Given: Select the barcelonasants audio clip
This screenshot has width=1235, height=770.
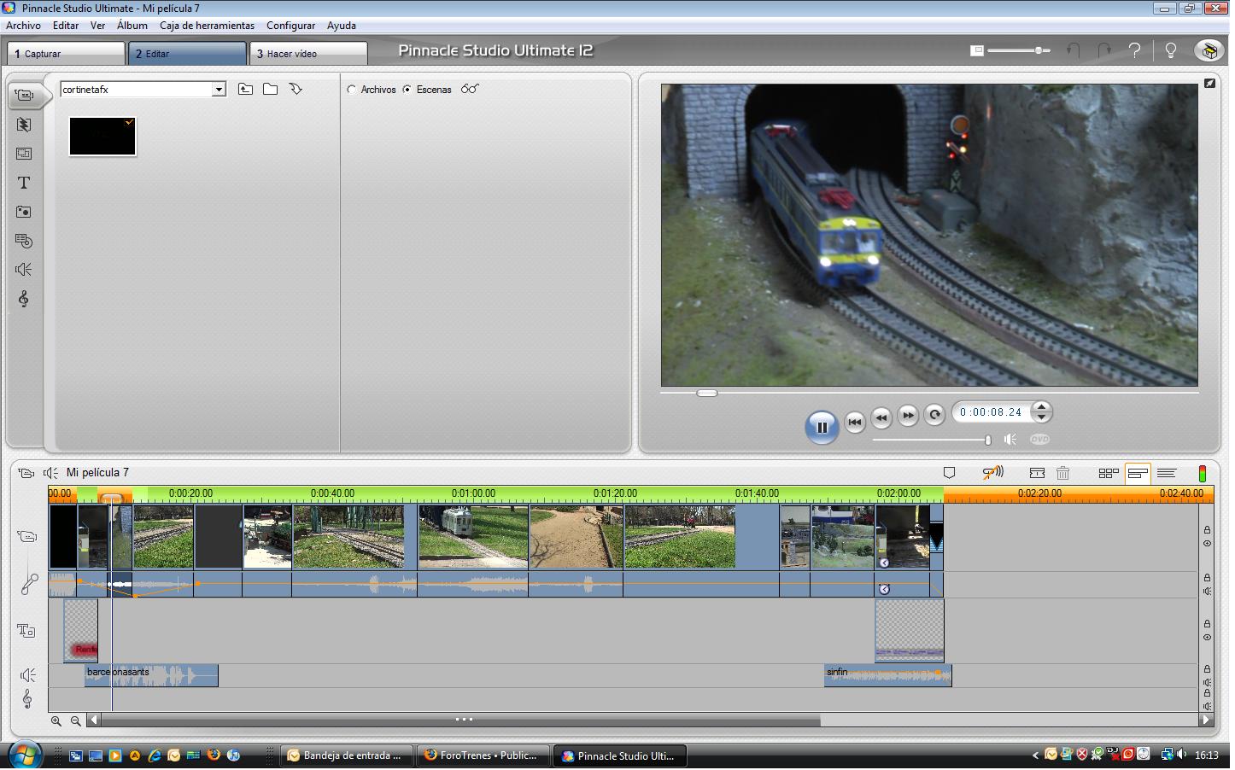Looking at the screenshot, I should click(x=151, y=675).
